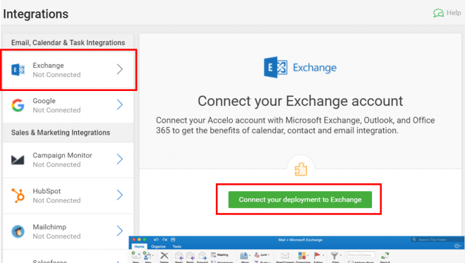Switch to the Tools tab in Outlook
This screenshot has width=465, height=263.
coord(176,246)
